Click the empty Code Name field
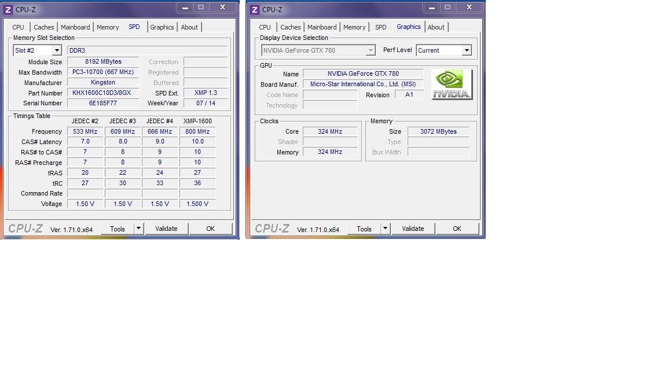The image size is (667, 375). (x=330, y=94)
